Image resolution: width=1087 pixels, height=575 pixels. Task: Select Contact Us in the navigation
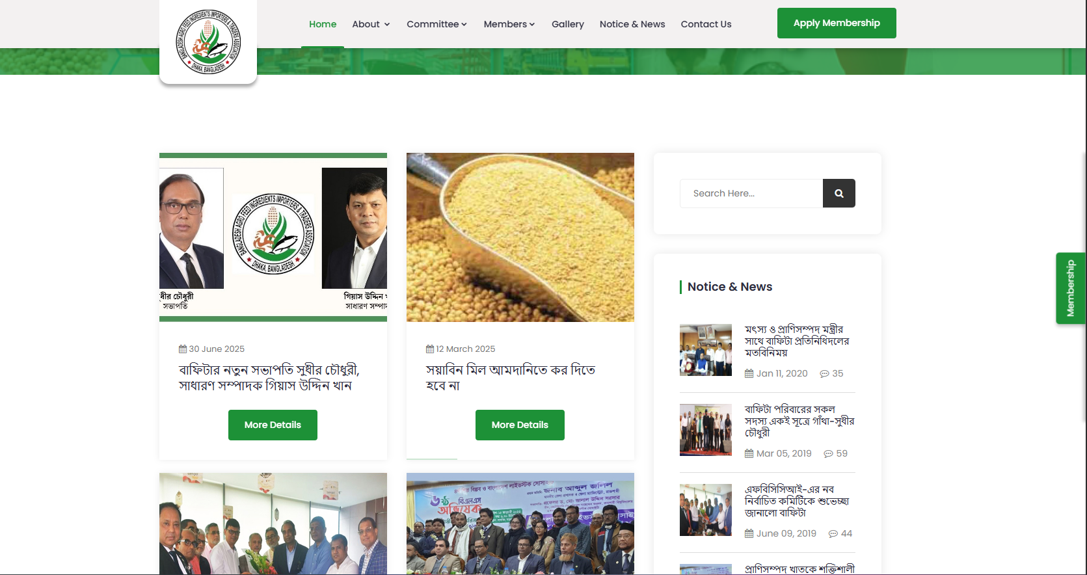click(706, 24)
